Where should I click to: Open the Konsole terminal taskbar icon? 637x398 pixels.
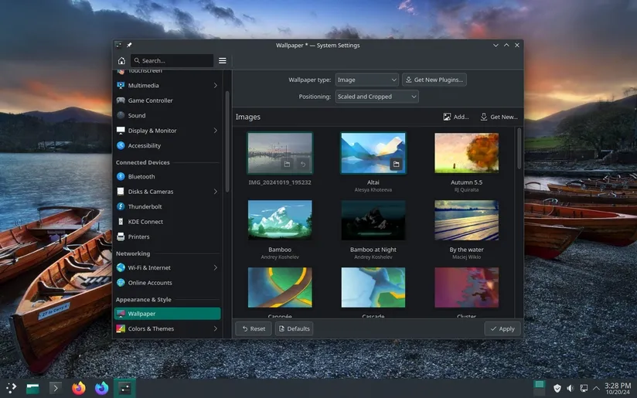point(56,388)
